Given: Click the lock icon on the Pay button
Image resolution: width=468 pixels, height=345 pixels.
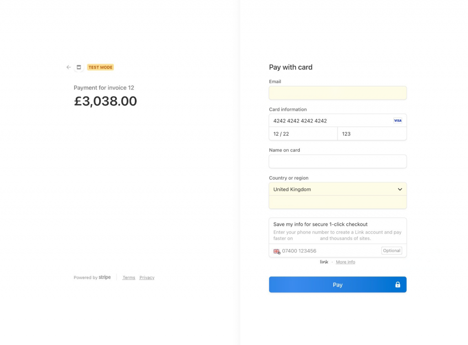Looking at the screenshot, I should coord(398,285).
